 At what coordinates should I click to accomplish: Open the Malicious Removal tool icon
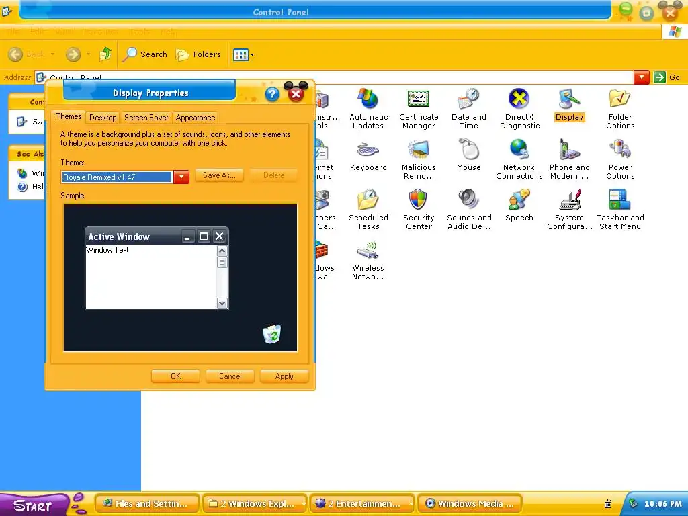[x=419, y=159]
